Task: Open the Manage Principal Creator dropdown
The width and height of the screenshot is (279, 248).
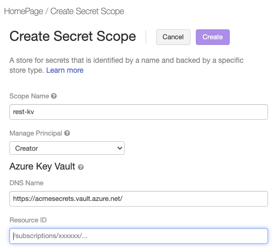Action: (x=67, y=148)
